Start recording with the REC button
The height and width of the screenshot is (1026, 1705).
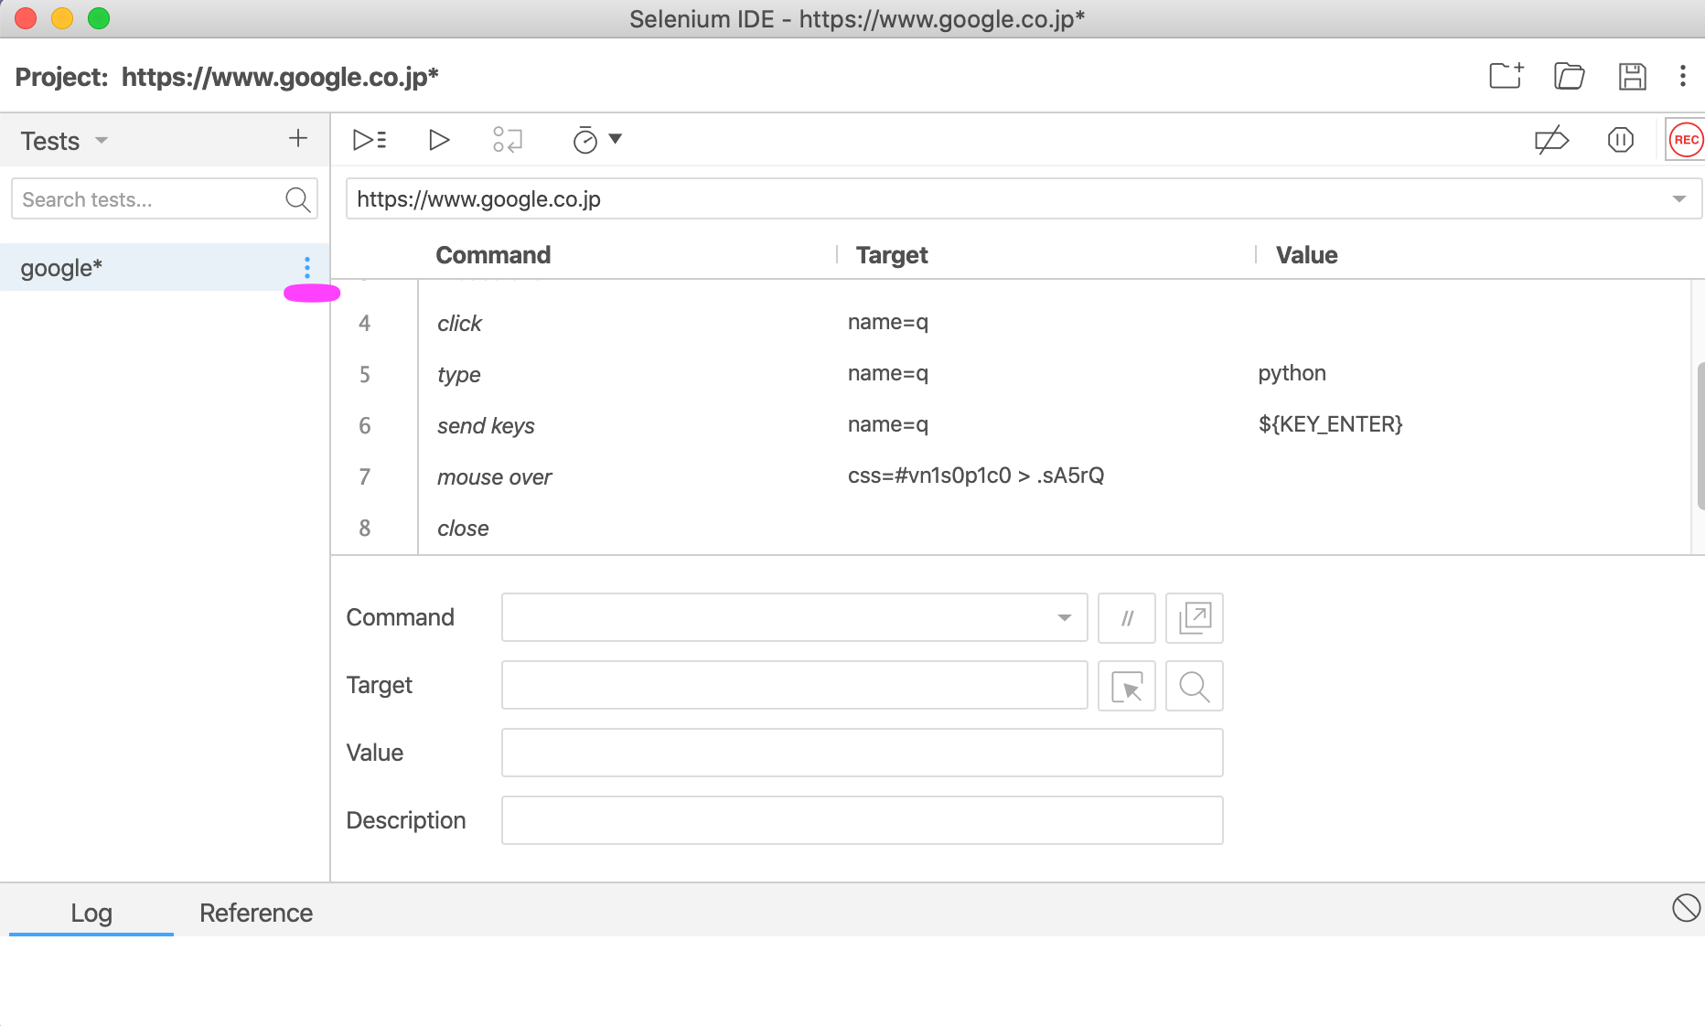click(x=1686, y=140)
